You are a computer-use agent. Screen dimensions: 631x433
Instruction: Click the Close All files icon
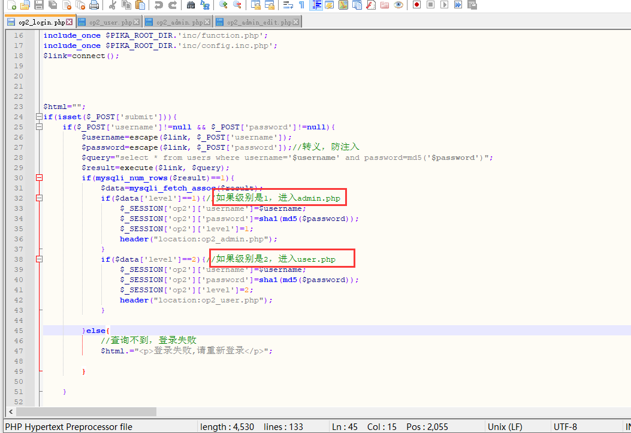pos(80,5)
